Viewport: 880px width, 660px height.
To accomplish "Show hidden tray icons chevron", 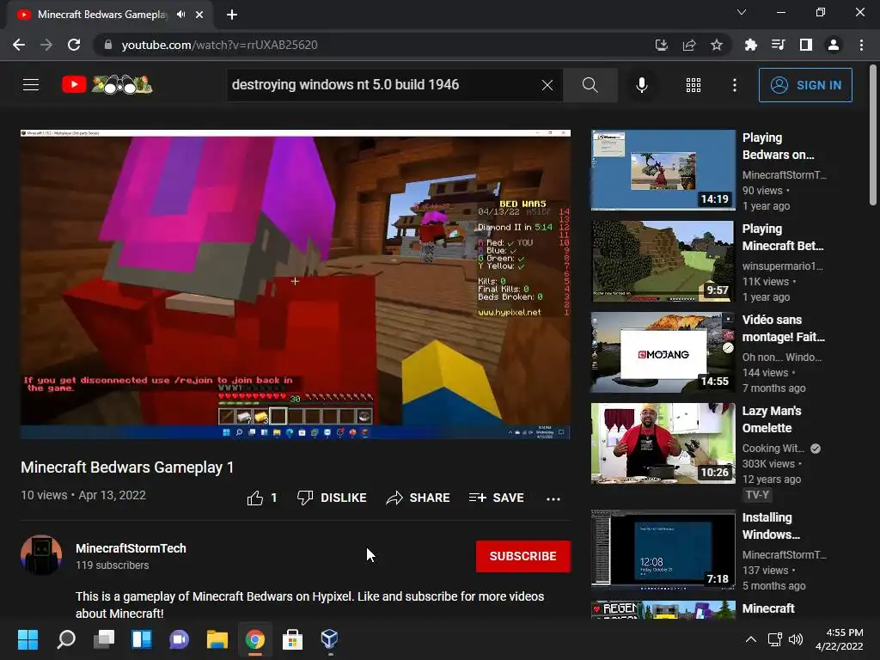I will click(750, 639).
